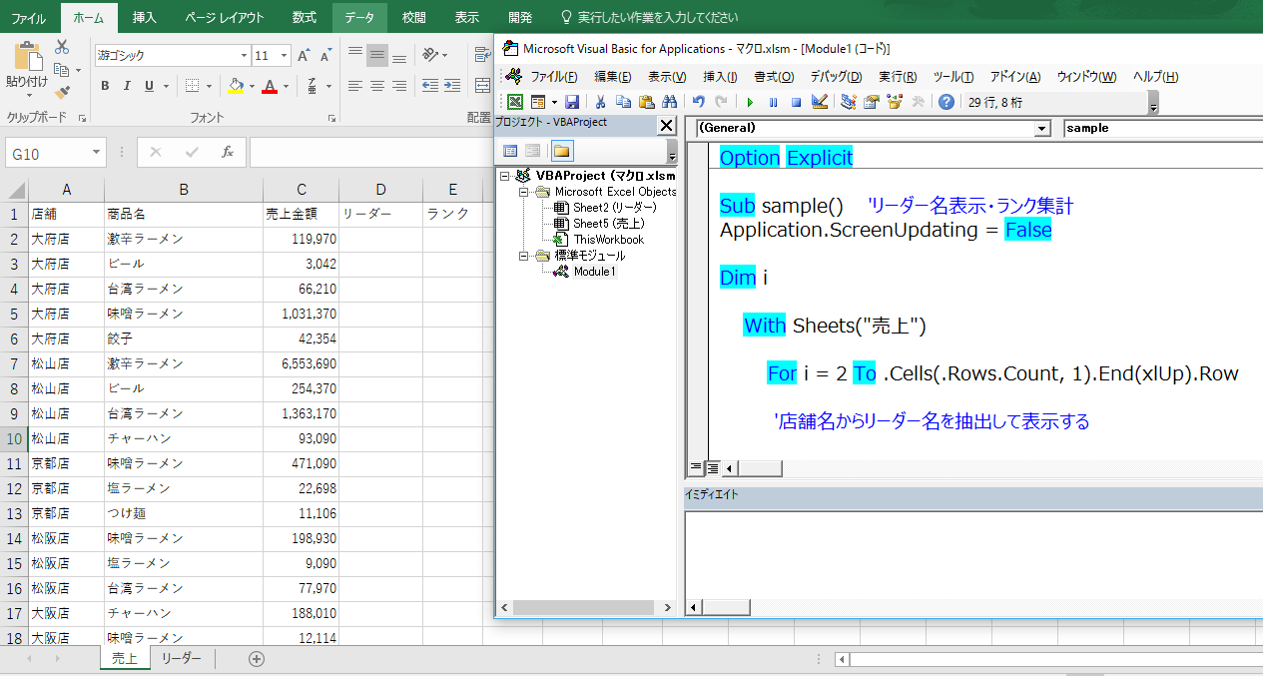1263x676 pixels.
Task: Click the Break (pause) icon in VBA toolbar
Action: pos(773,102)
